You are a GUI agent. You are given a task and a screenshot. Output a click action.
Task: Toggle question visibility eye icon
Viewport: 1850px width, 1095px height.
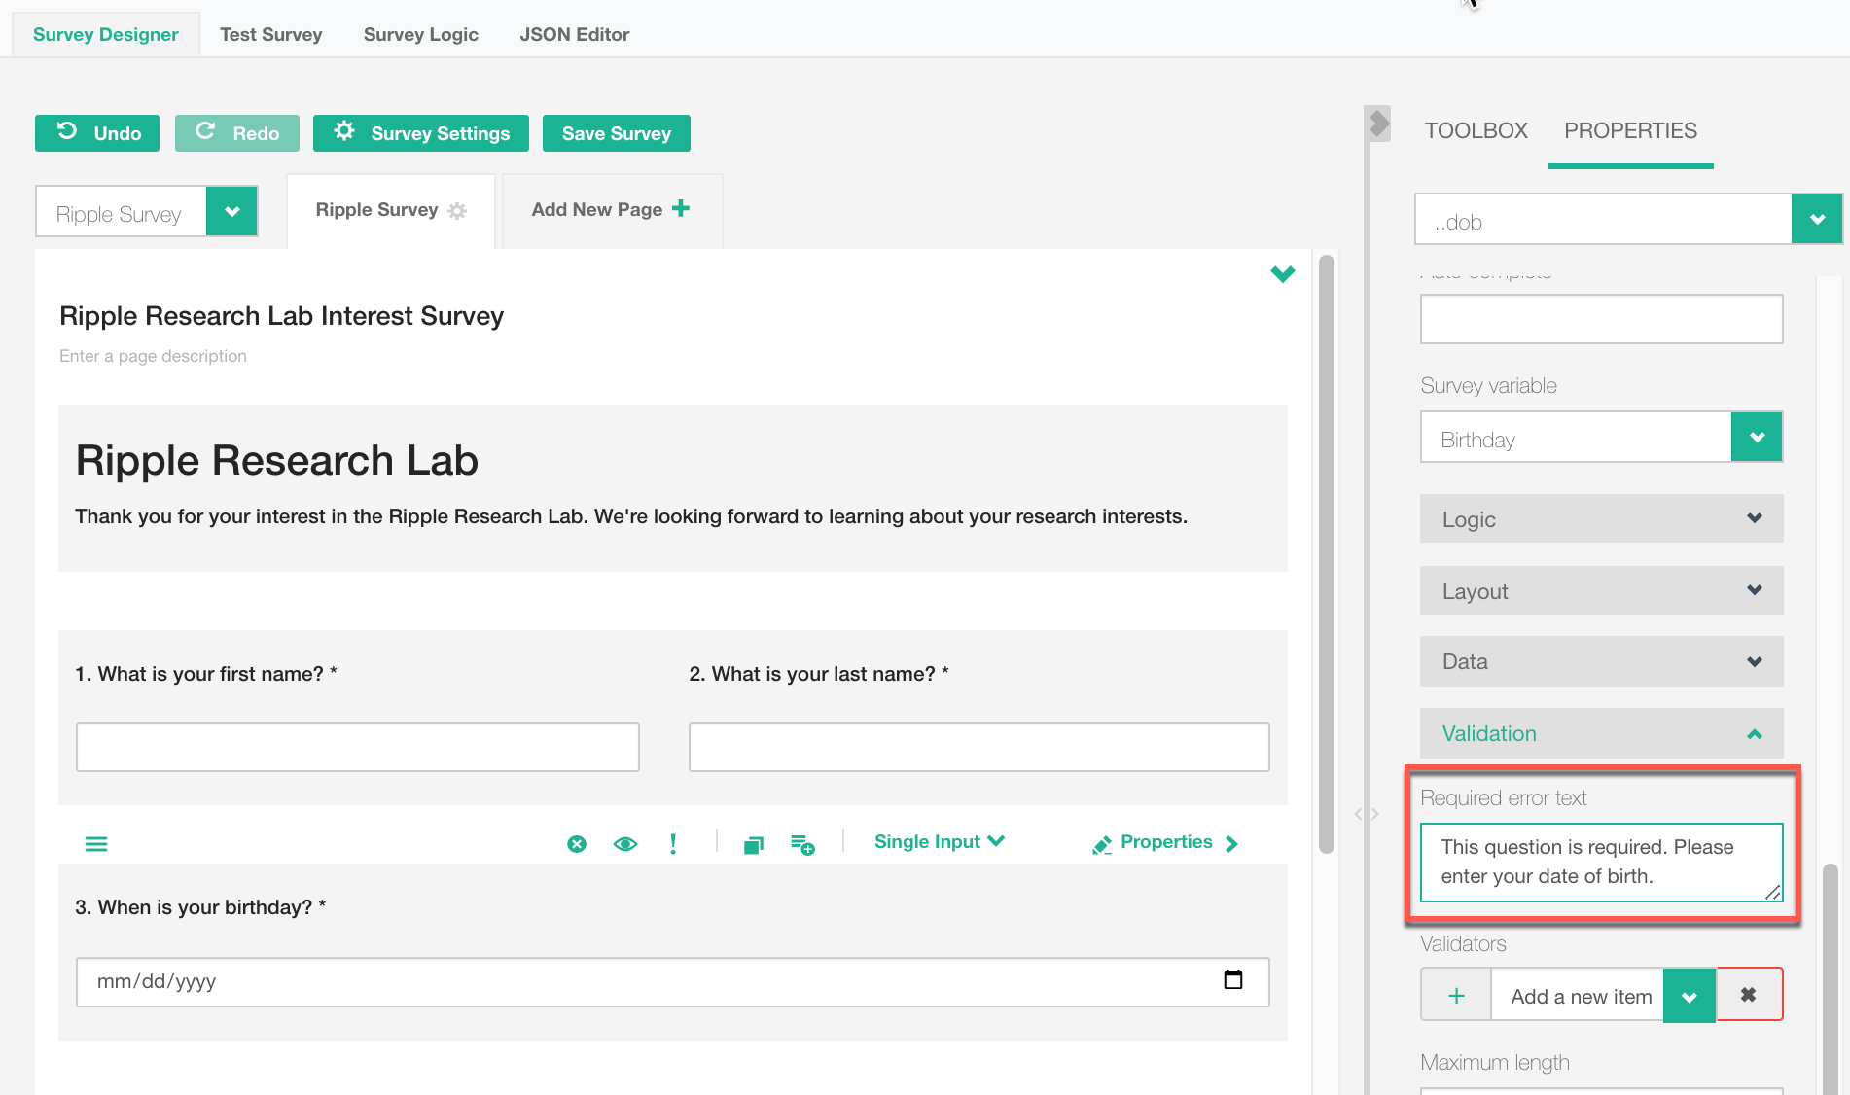[x=625, y=844]
